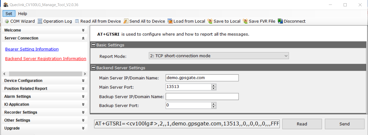368x135 pixels.
Task: Click Save FVR File icon
Action: (x=245, y=21)
